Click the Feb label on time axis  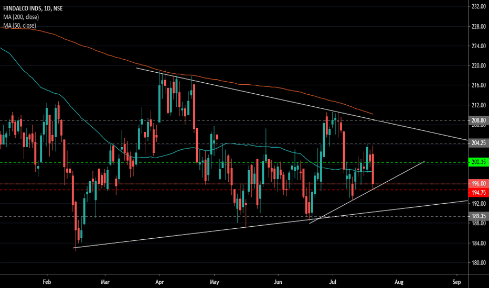pyautogui.click(x=47, y=282)
